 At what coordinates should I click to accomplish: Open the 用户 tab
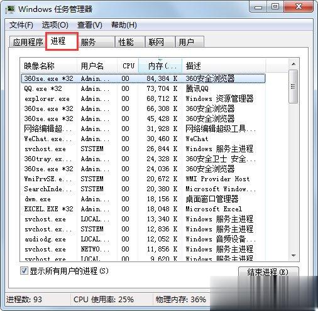point(190,42)
